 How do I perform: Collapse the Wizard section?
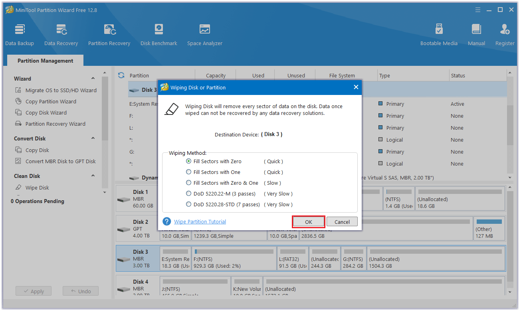pos(93,79)
